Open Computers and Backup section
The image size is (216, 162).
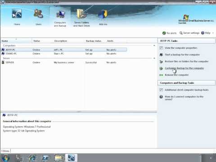click(x=60, y=17)
